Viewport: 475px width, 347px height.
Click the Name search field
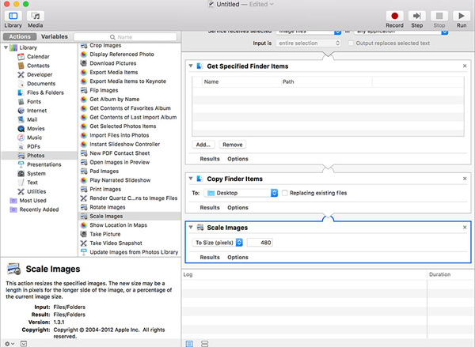point(125,37)
